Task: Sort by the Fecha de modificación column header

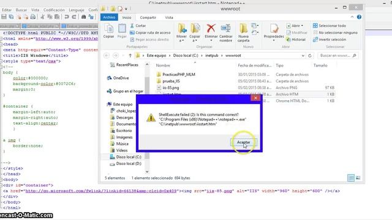Action: pyautogui.click(x=255, y=65)
